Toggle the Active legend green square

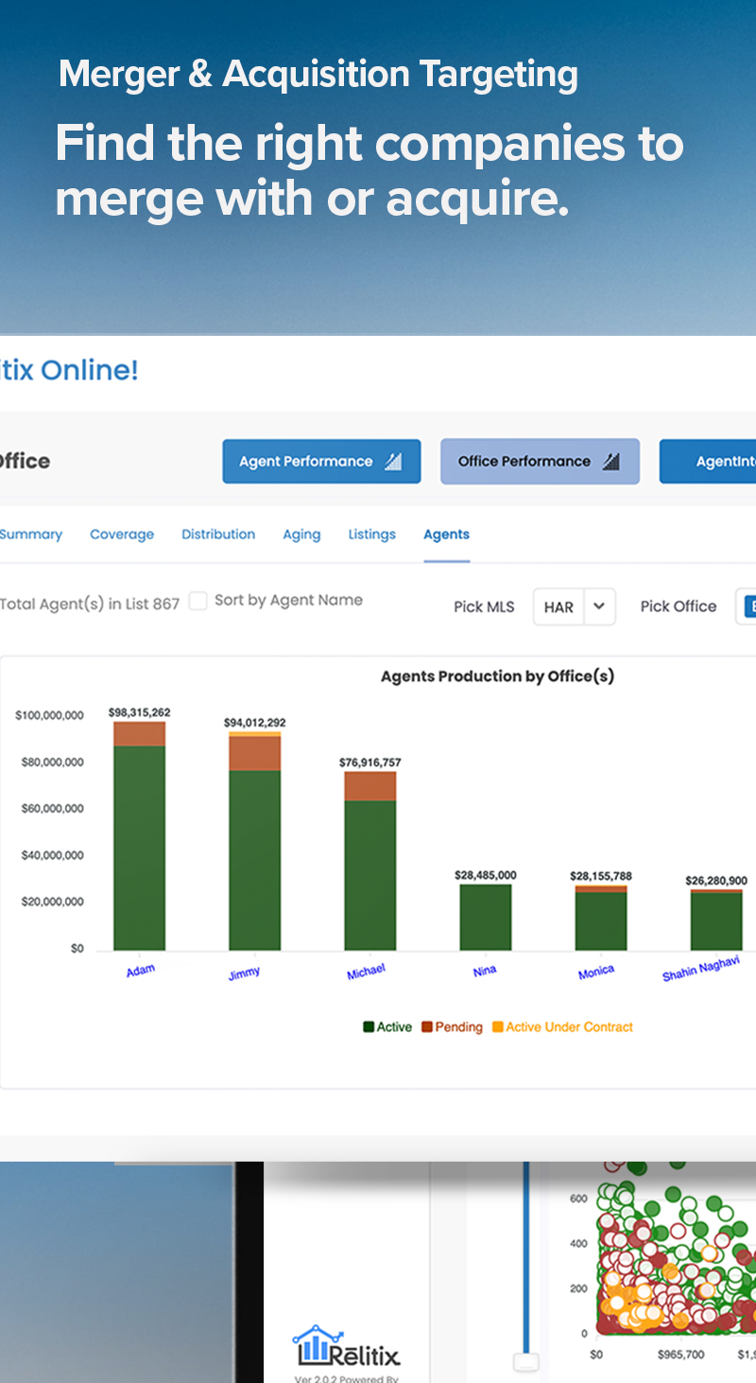(369, 1027)
